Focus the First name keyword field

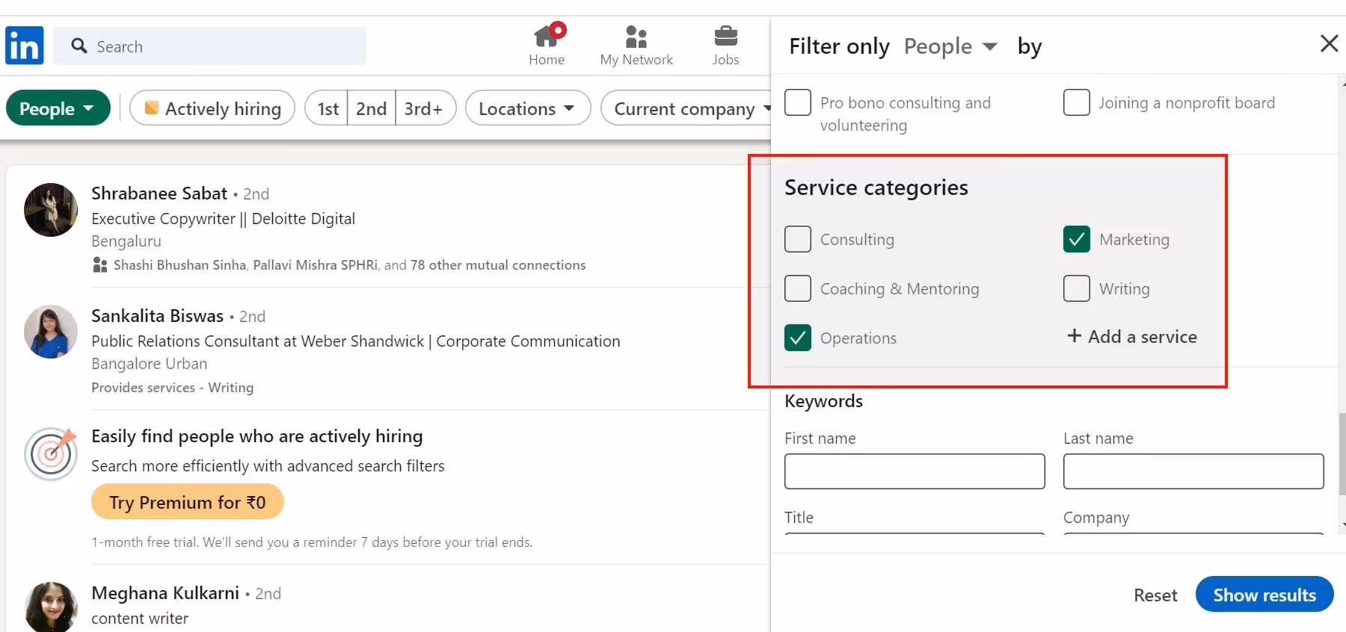click(x=915, y=471)
